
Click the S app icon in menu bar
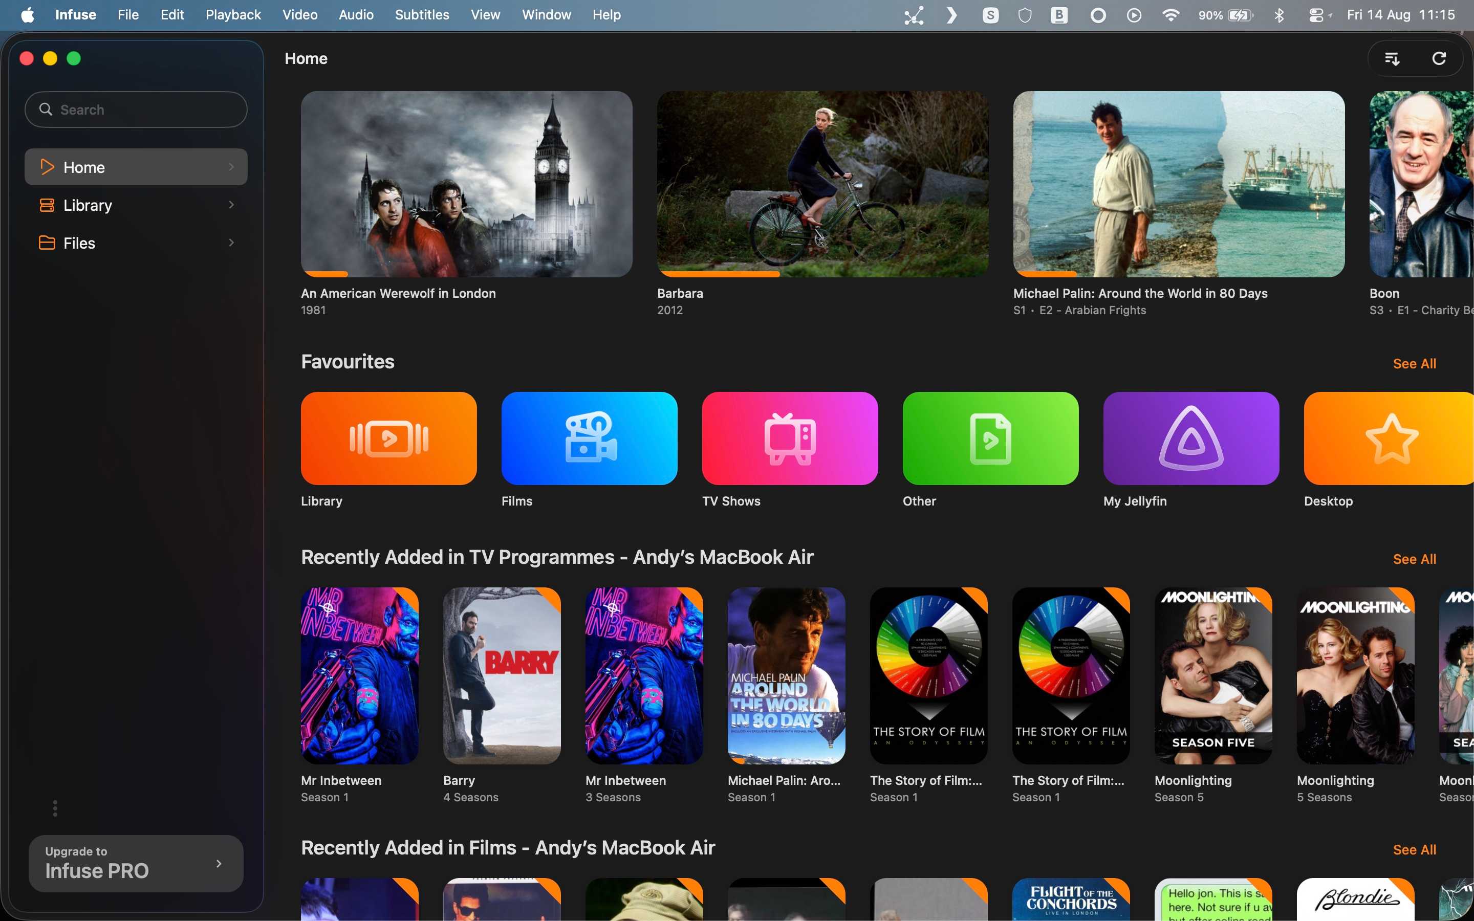(991, 15)
